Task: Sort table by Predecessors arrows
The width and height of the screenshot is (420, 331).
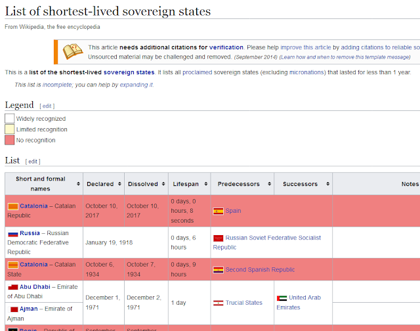Action: [x=269, y=184]
